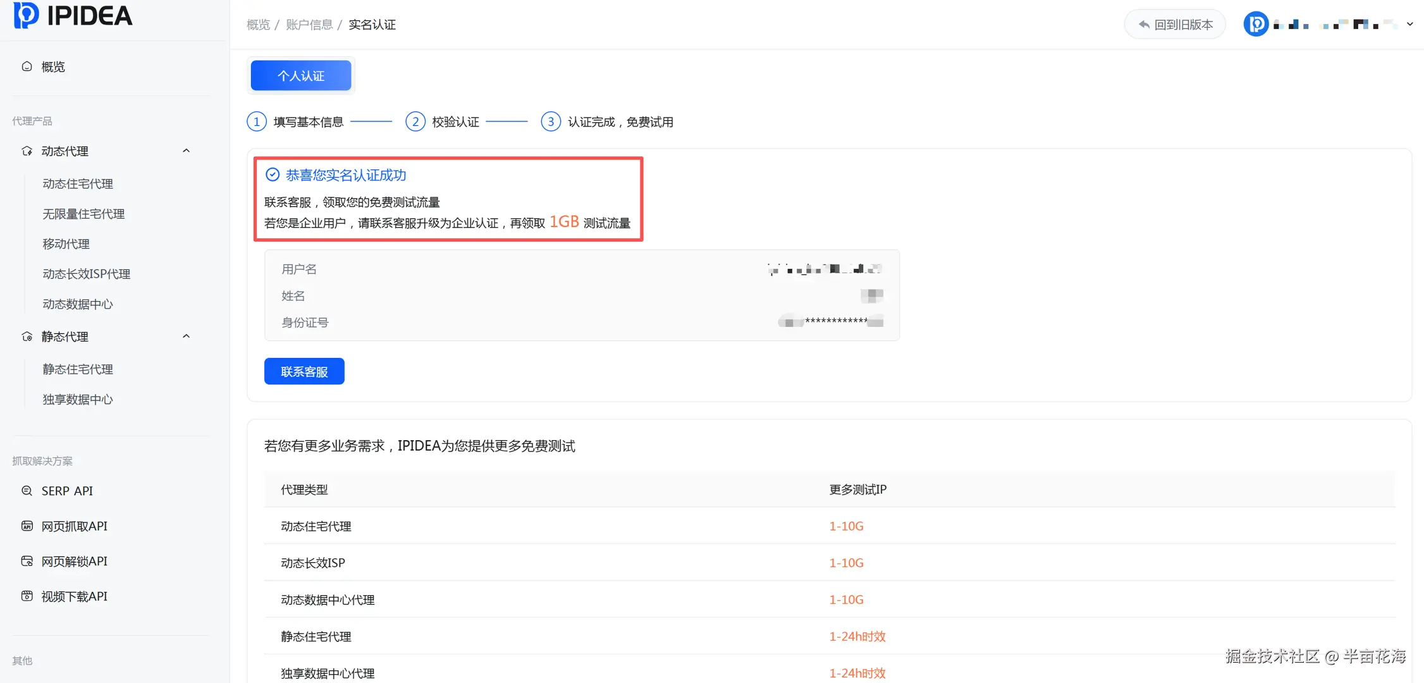Select the 个人认证 tab
This screenshot has width=1424, height=683.
click(x=301, y=76)
